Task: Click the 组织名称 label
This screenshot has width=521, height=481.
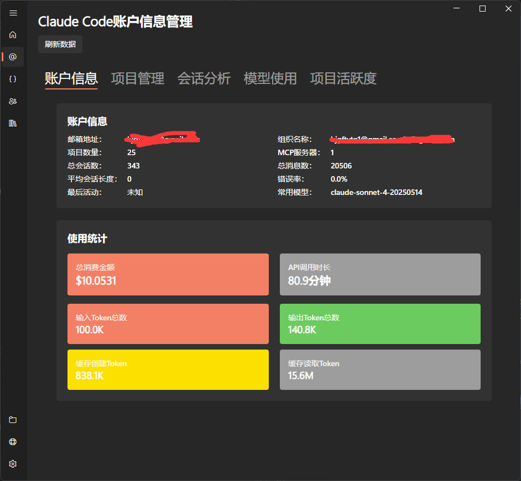Action: (x=295, y=139)
